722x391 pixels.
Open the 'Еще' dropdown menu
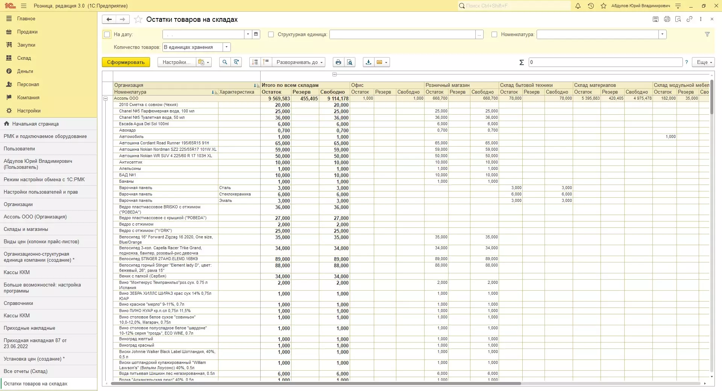[704, 62]
